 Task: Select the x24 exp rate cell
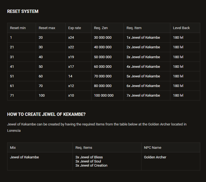(78, 38)
